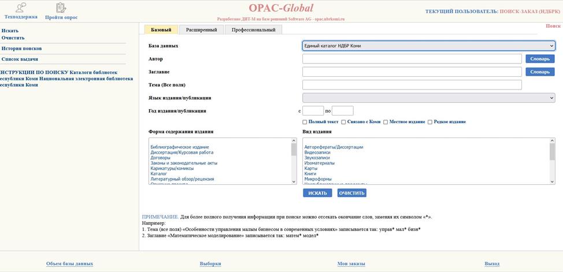The width and height of the screenshot is (563, 272).
Task: Click the scrollbar thumb of the Форма содержания list
Action: click(294, 150)
